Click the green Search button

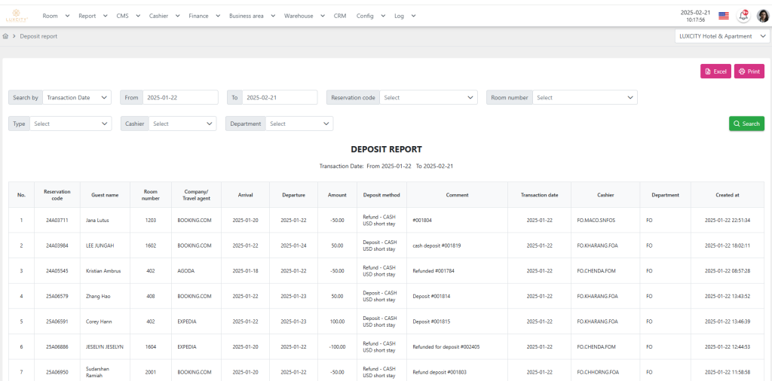[746, 123]
